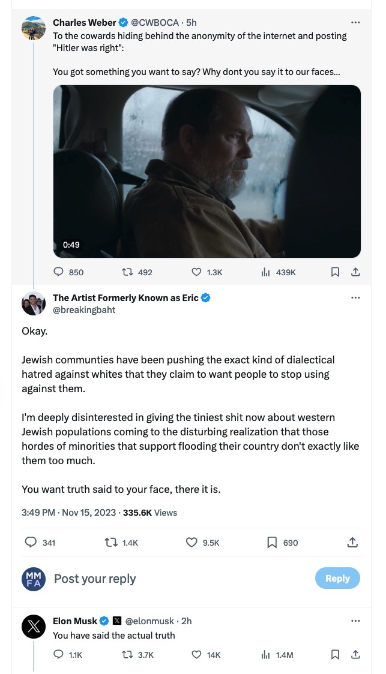
Task: Like Elon Musk's reply
Action: pyautogui.click(x=196, y=655)
